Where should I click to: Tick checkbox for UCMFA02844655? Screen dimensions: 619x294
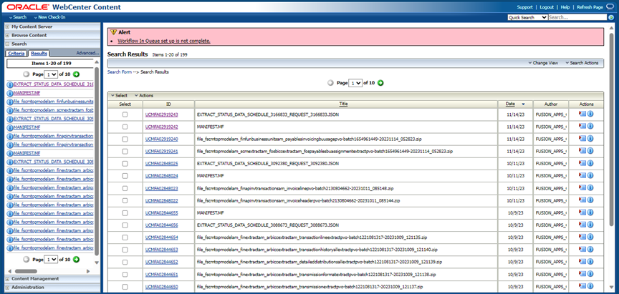tap(125, 212)
